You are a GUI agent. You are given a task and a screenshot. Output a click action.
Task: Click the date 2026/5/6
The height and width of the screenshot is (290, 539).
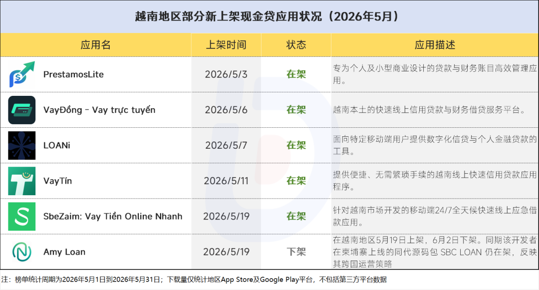pos(226,110)
